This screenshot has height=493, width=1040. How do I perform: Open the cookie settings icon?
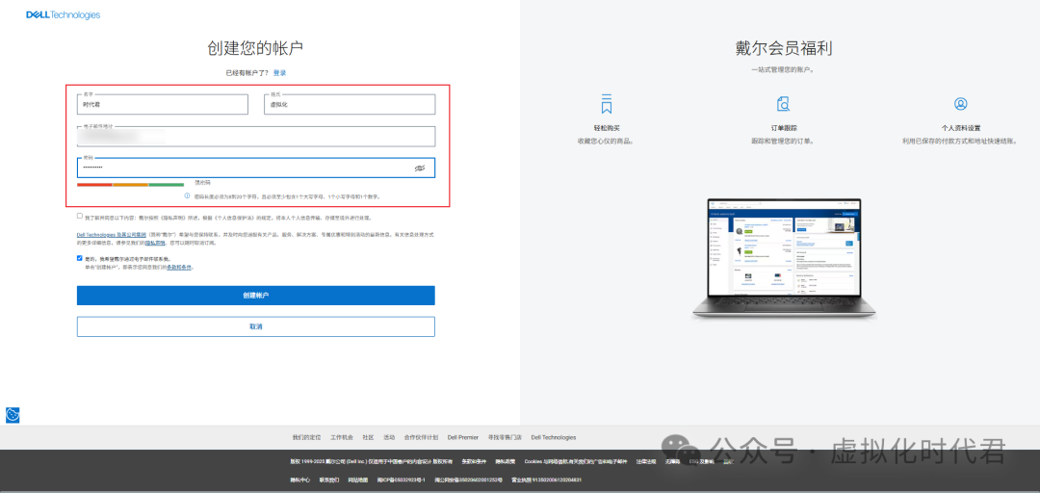click(13, 415)
